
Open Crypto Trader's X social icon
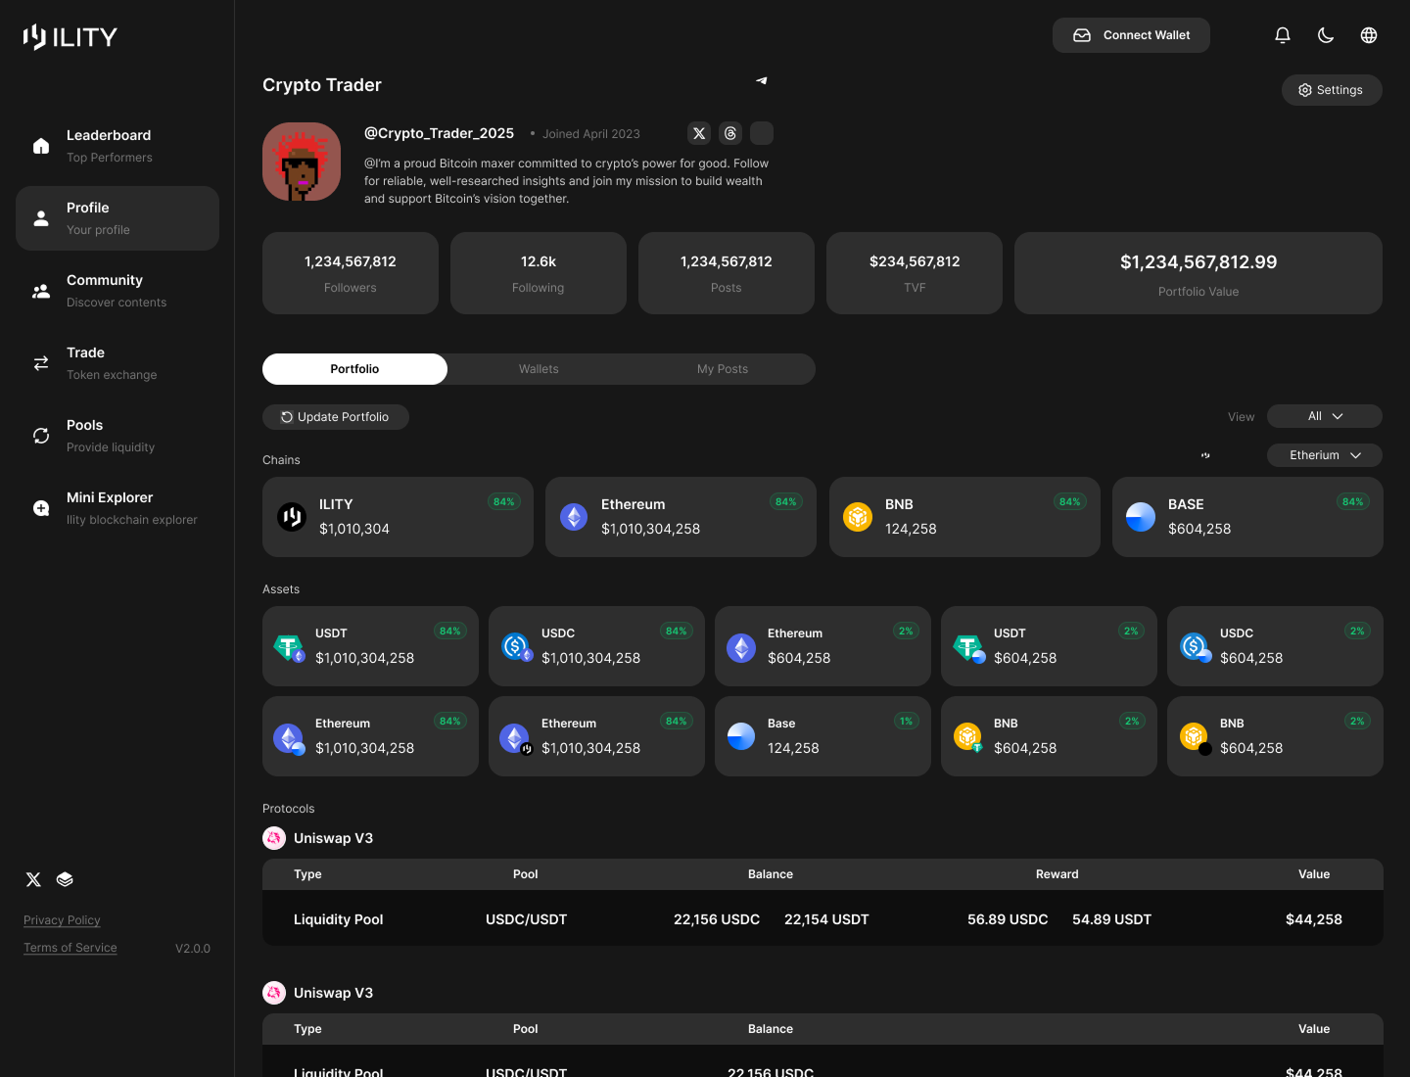pyautogui.click(x=699, y=133)
